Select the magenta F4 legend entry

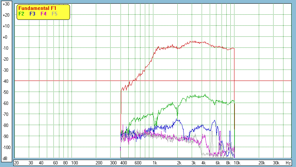(x=43, y=14)
